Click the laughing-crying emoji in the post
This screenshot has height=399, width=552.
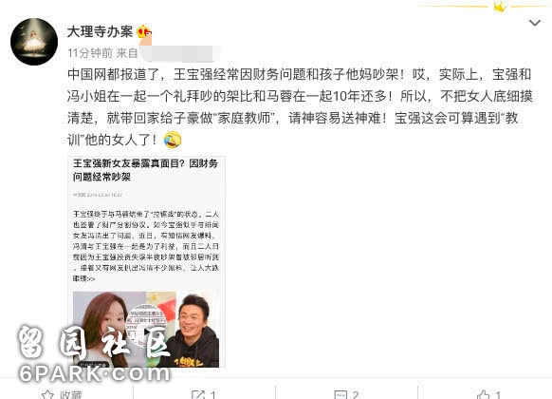(173, 140)
